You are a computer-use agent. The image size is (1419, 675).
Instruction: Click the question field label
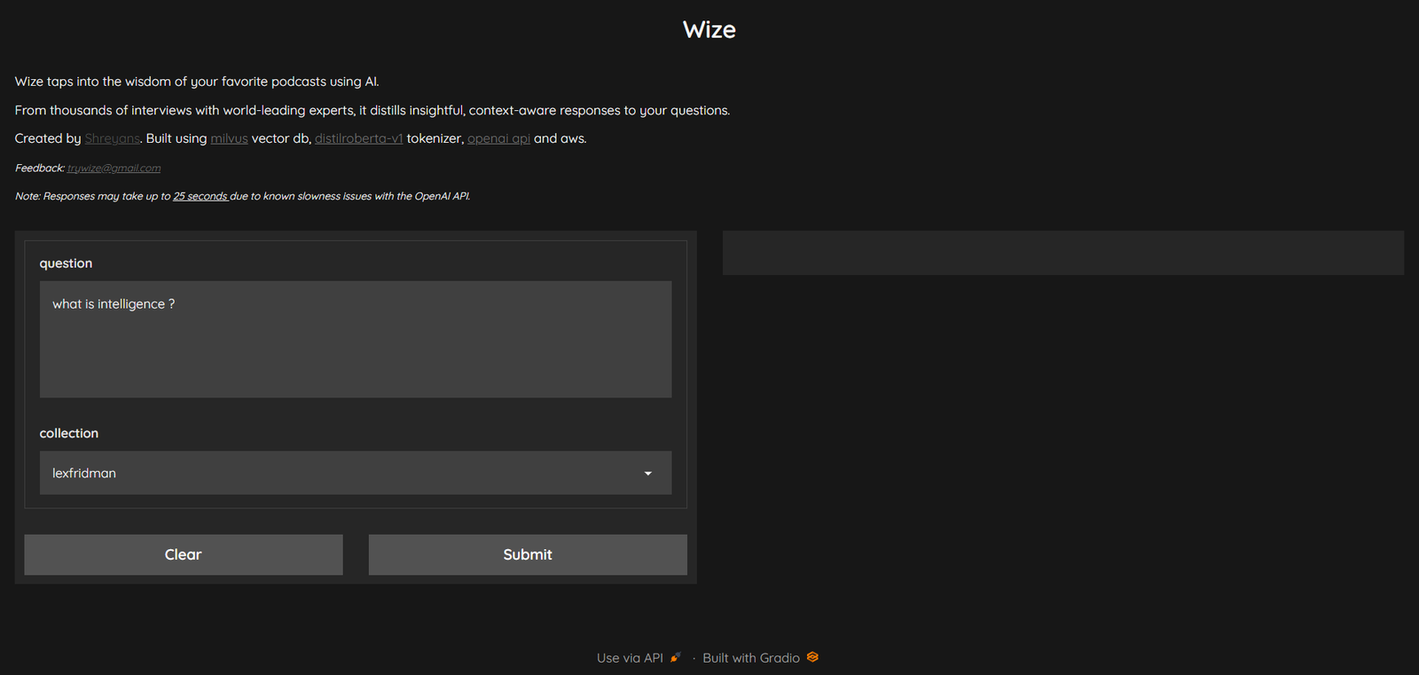66,263
